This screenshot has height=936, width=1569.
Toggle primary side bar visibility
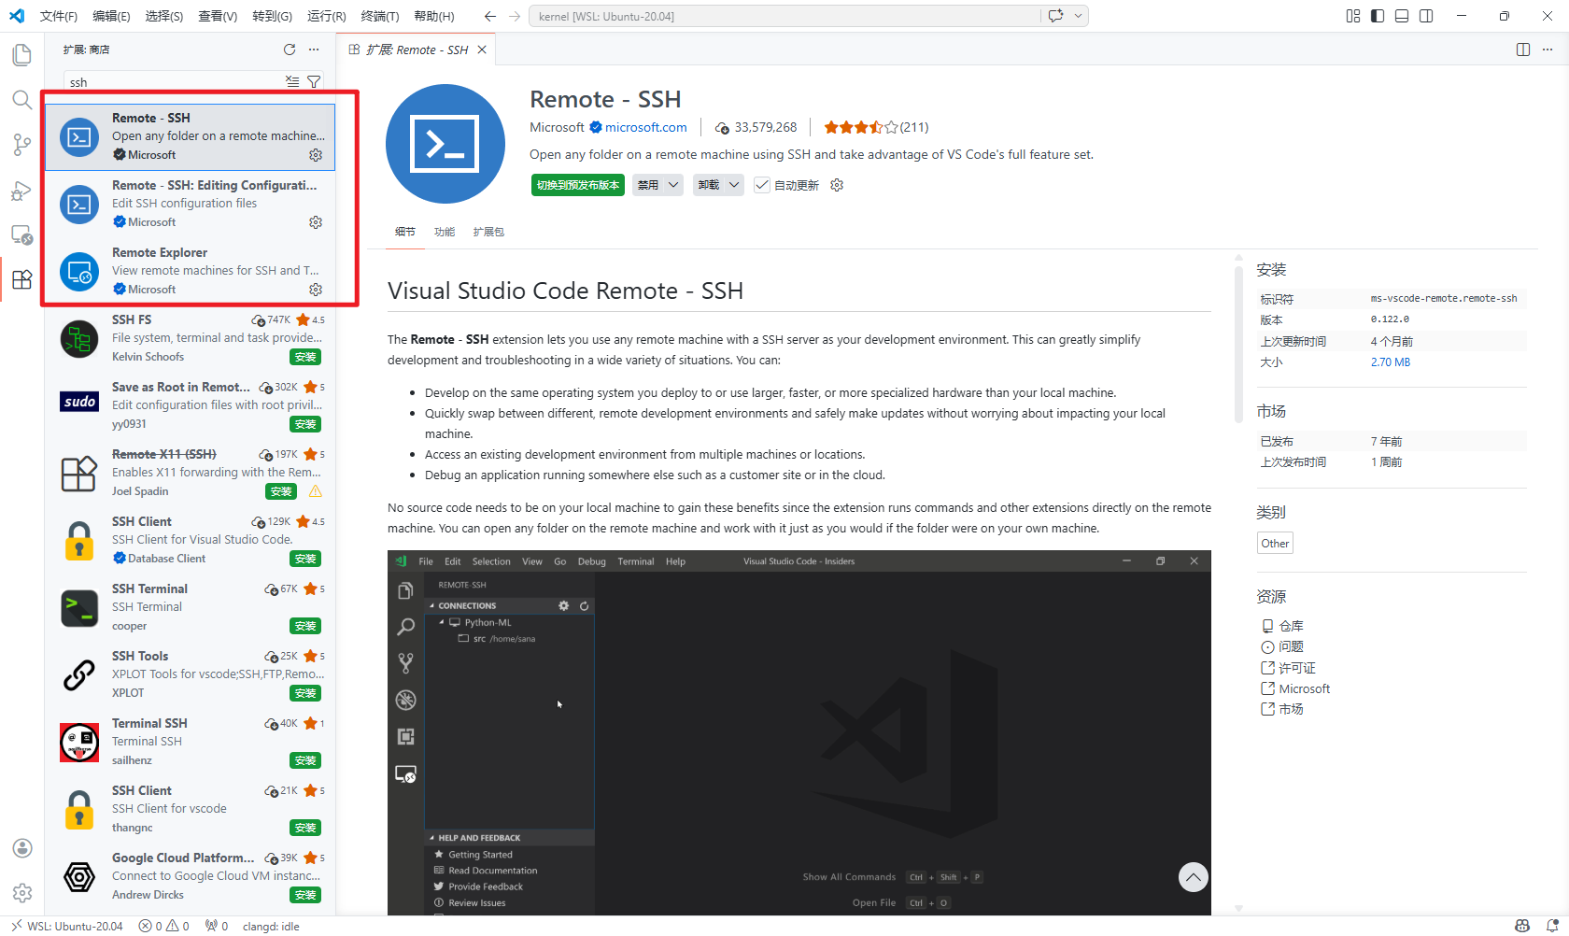[x=1378, y=16]
